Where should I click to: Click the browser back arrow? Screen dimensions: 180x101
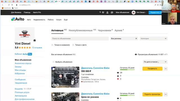pos(3,5)
